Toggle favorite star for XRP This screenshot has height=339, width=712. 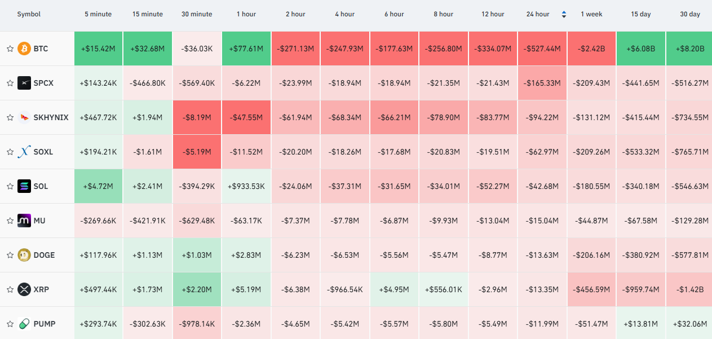10,289
